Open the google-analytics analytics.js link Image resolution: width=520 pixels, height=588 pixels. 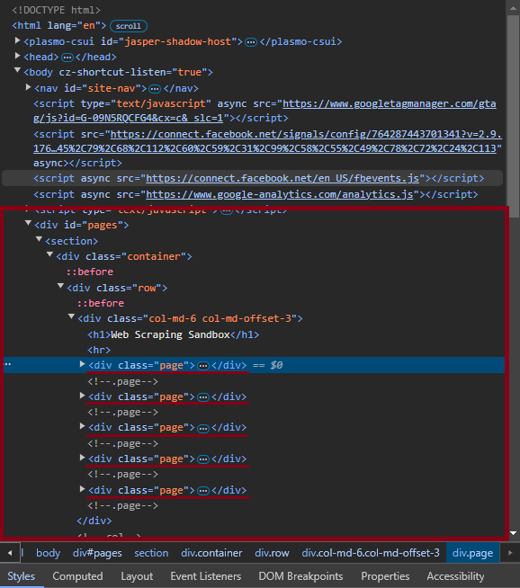coord(280,194)
